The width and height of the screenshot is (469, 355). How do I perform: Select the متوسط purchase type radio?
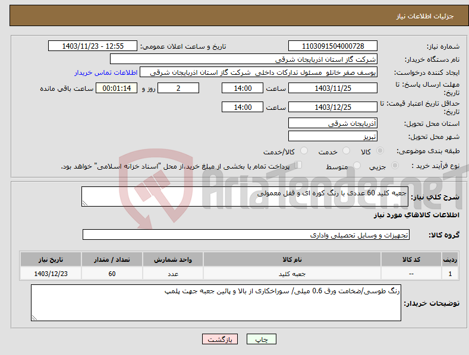click(x=357, y=166)
